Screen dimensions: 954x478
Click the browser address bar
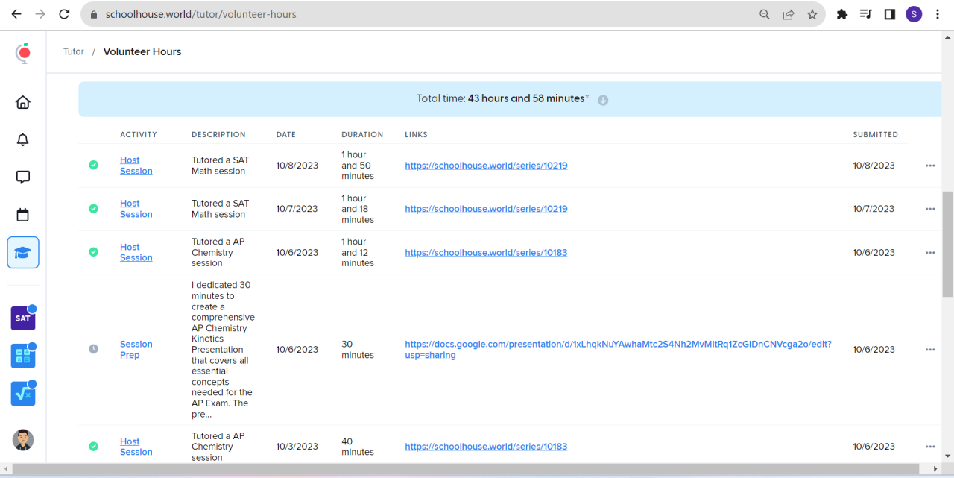pyautogui.click(x=417, y=14)
